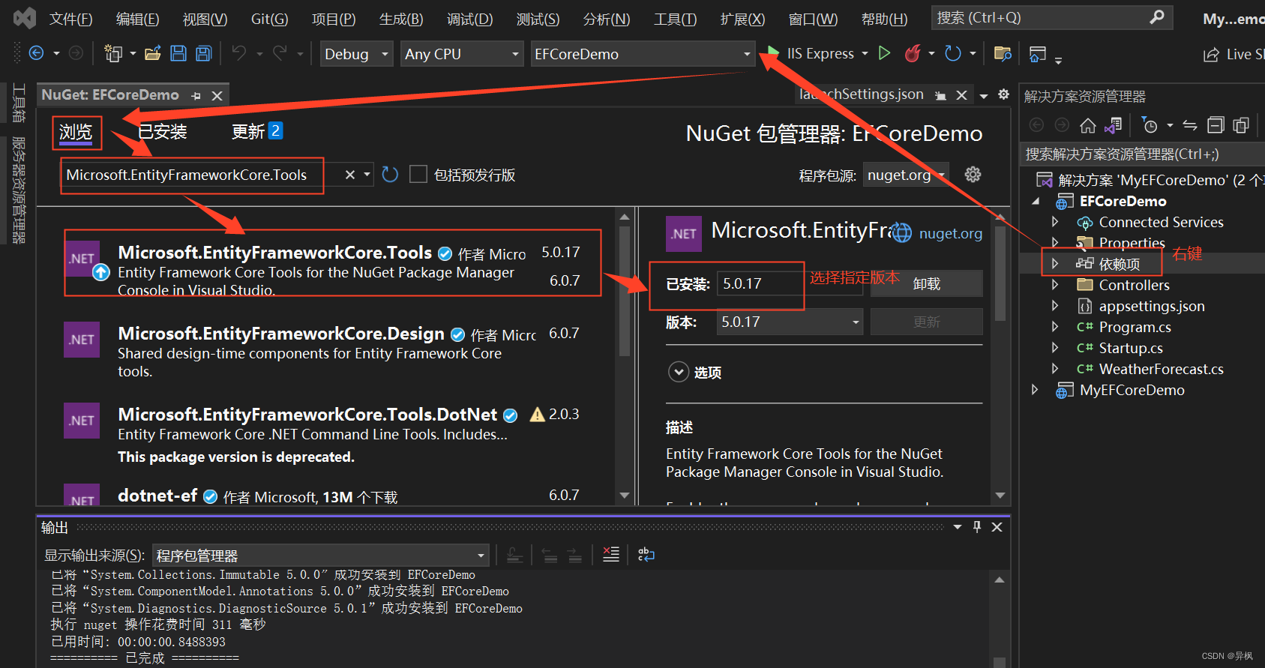Open the nuget.org link
The image size is (1265, 668).
[950, 233]
